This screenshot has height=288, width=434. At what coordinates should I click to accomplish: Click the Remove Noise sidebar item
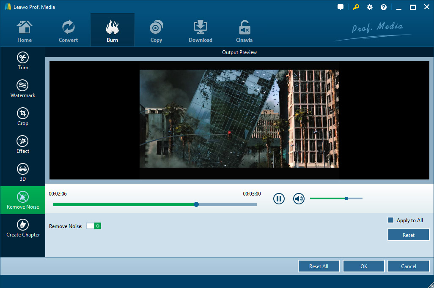click(23, 200)
